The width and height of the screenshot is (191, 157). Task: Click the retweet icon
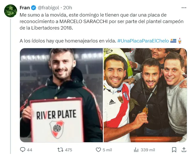pos(60,150)
